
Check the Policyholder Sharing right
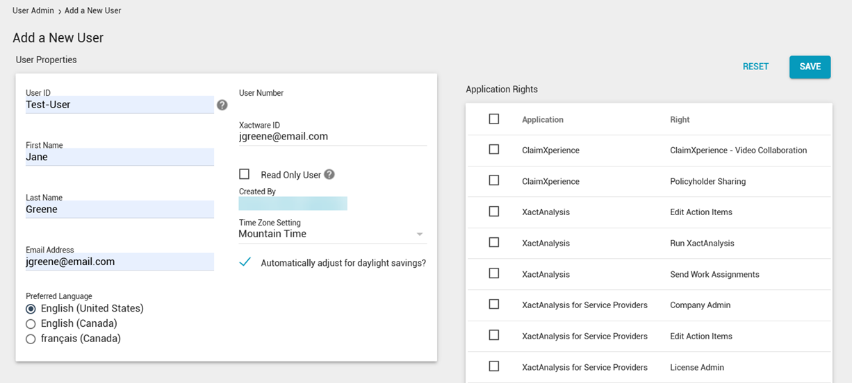[494, 180]
